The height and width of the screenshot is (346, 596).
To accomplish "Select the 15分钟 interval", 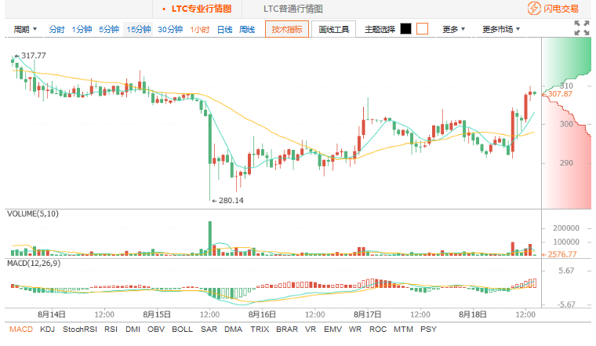I will click(138, 30).
